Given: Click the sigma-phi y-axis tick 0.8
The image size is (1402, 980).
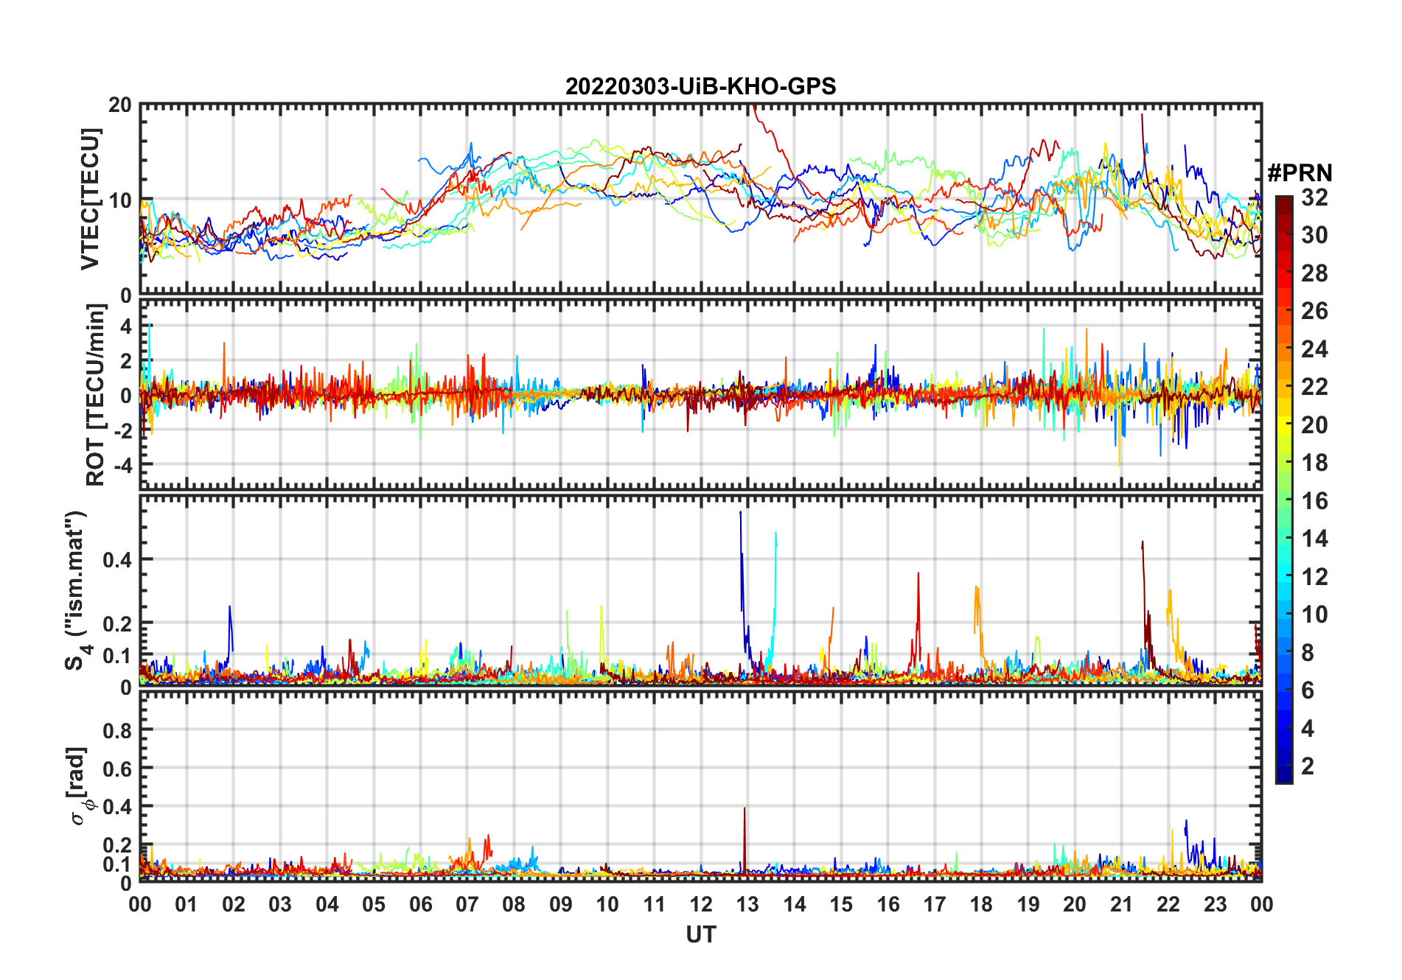Looking at the screenshot, I should click(117, 731).
